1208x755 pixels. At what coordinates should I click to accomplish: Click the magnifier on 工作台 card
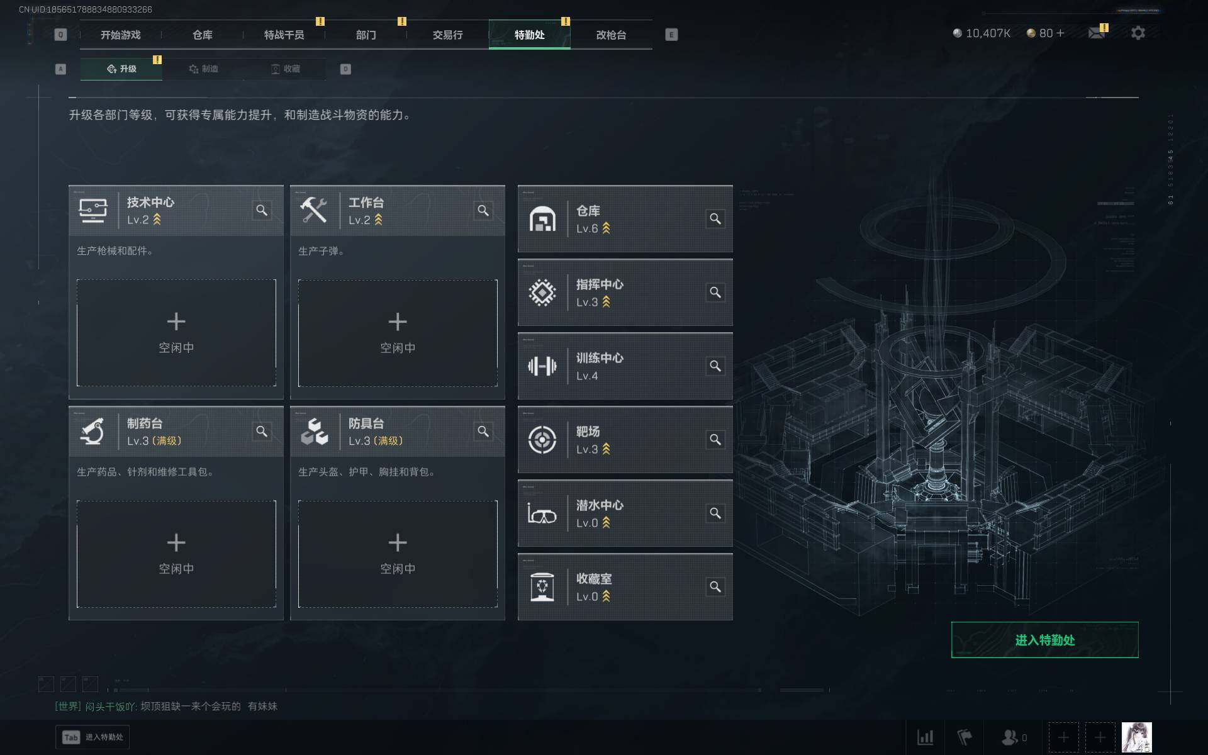click(483, 210)
